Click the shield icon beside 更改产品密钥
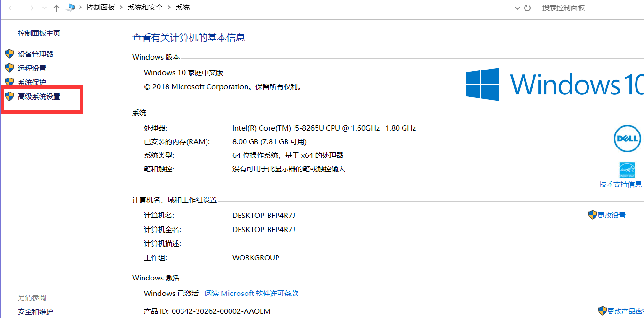The image size is (644, 318). 603,310
